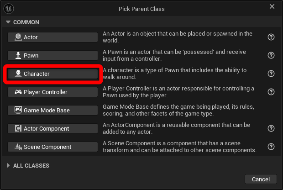Open help for the Character class
Screen dimensions: 283x190
tap(271, 74)
